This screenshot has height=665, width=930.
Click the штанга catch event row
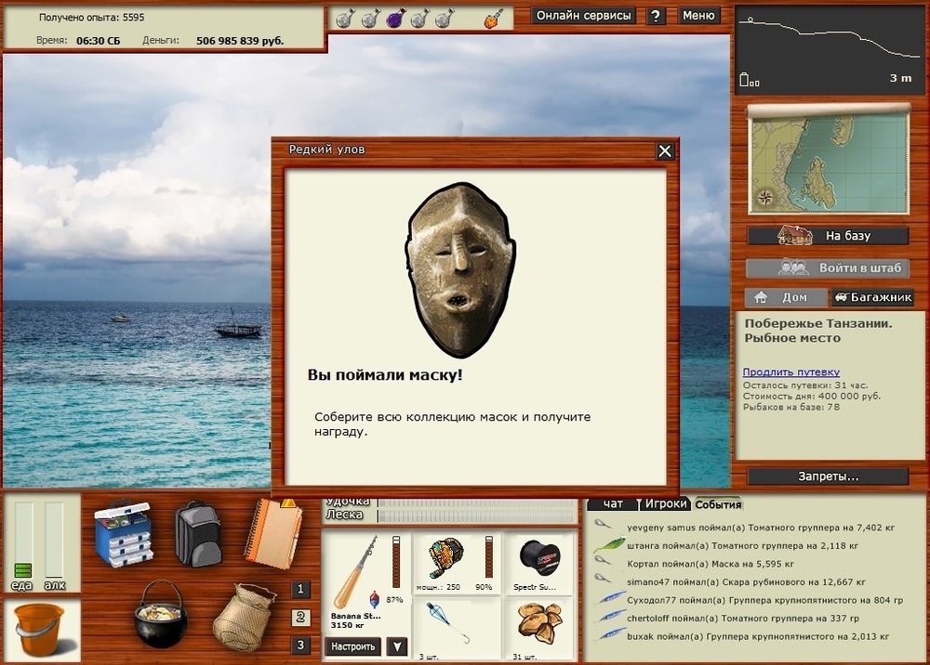742,546
